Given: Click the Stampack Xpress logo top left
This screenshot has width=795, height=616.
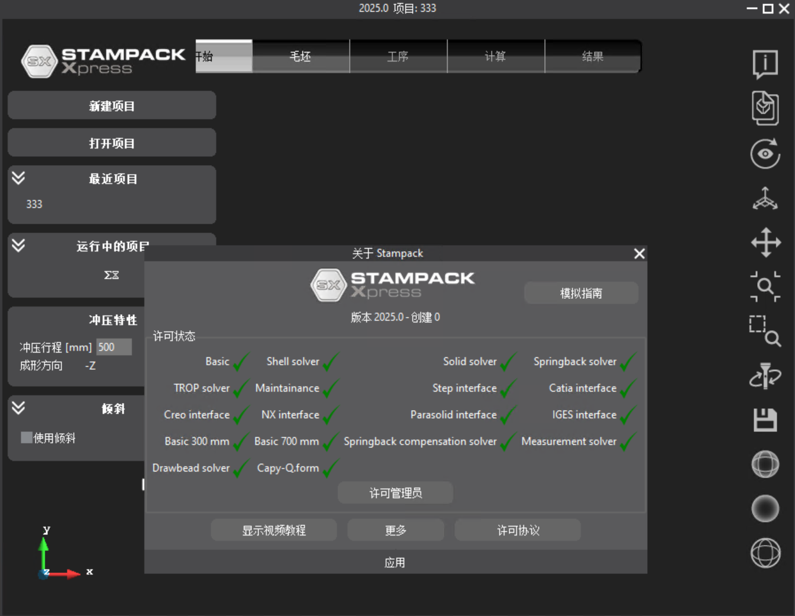Looking at the screenshot, I should tap(103, 61).
